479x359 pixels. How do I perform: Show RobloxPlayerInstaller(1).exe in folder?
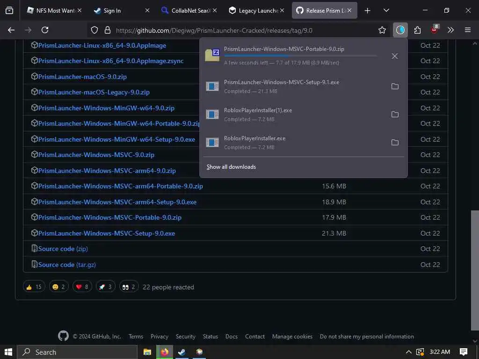[x=395, y=115]
